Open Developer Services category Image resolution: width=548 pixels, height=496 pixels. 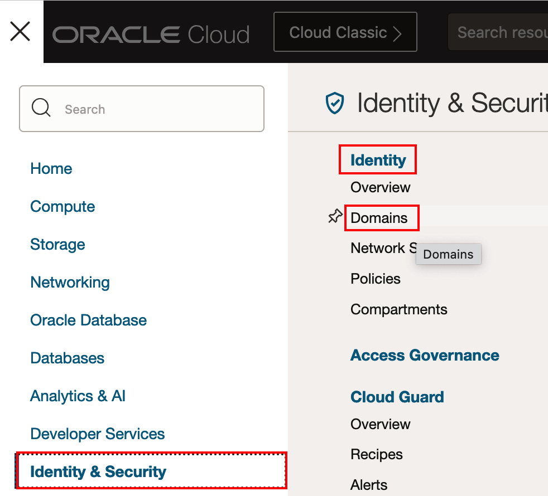click(97, 434)
